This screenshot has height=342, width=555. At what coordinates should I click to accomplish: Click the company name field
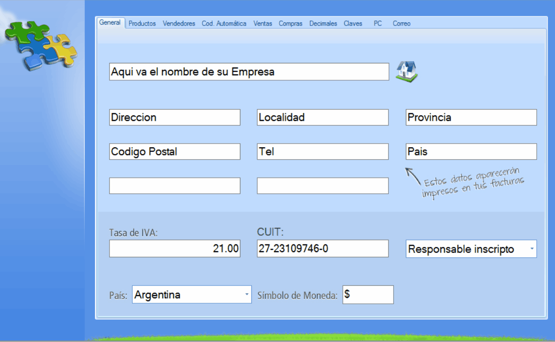(x=249, y=72)
